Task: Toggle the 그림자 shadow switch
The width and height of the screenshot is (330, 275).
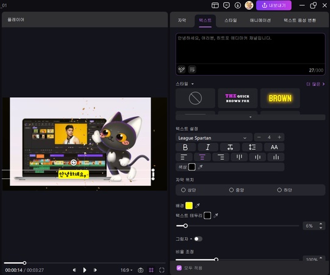Action: [x=198, y=239]
